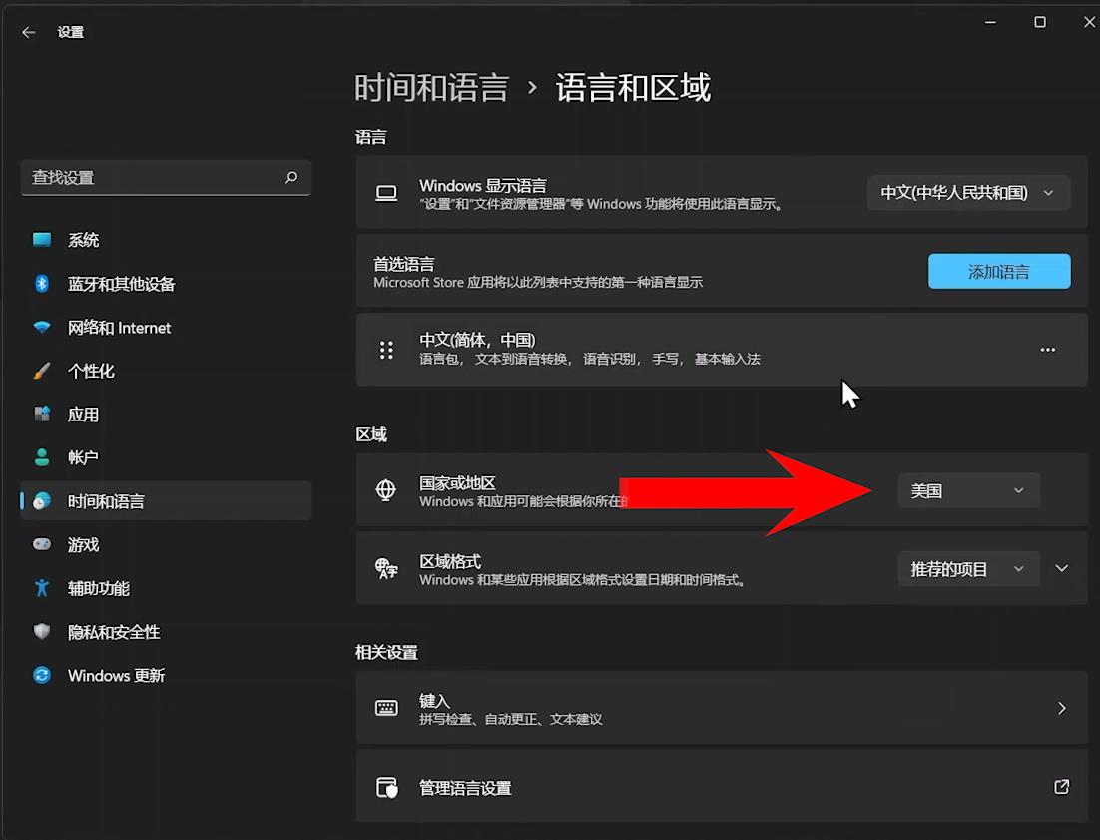Open 游戏 settings

tap(83, 544)
